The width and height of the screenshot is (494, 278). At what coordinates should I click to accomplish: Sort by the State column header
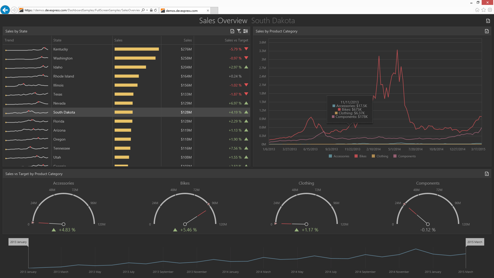[x=82, y=40]
